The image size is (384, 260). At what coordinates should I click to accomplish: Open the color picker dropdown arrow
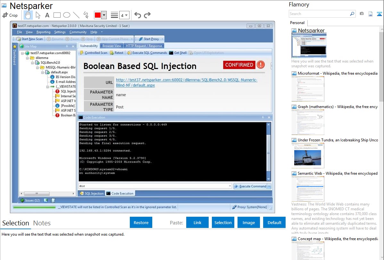point(104,15)
